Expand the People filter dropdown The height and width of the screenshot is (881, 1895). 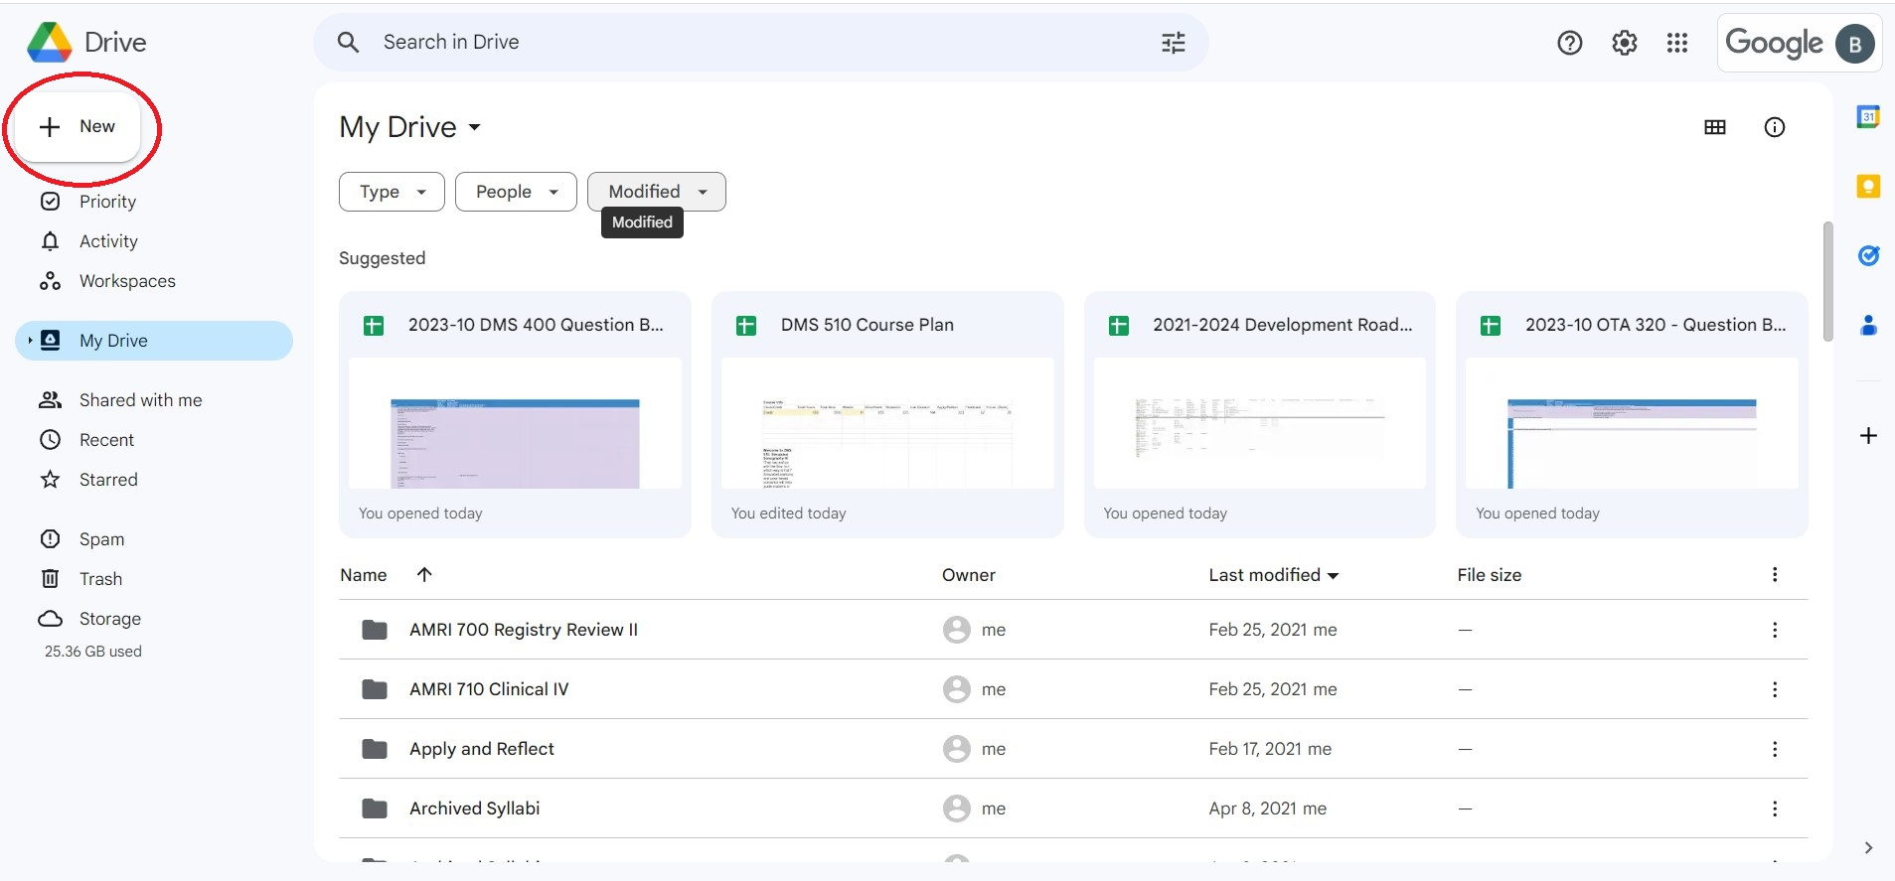(x=516, y=192)
